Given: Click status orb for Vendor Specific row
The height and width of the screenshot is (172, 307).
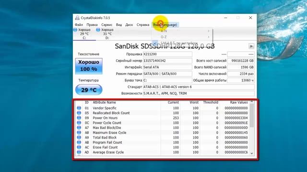Looking at the screenshot, I should point(79,108).
